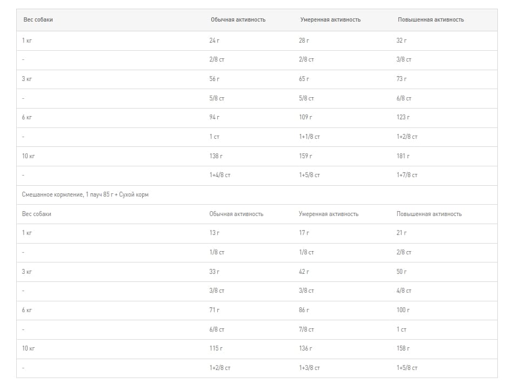Select the 1+1/8 ст cell
The width and height of the screenshot is (506, 384).
point(309,137)
